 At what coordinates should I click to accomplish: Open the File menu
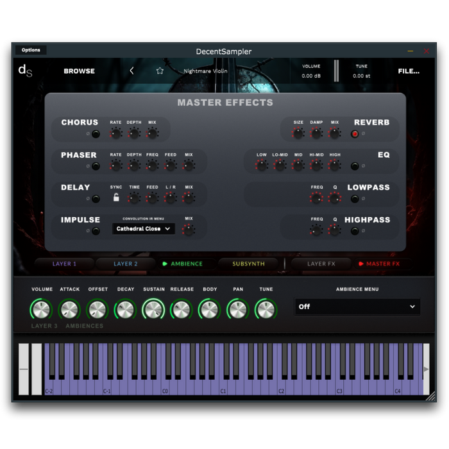409,71
